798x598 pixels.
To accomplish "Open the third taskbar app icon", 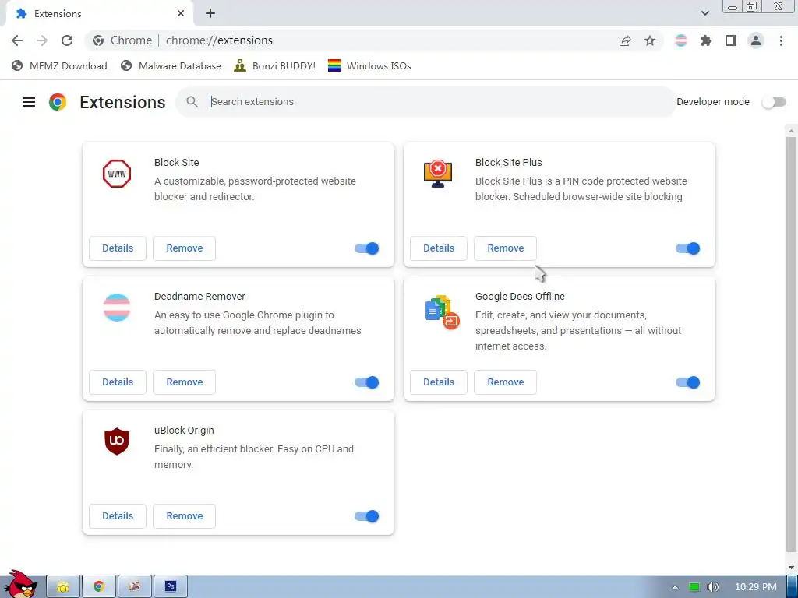I will pos(134,587).
